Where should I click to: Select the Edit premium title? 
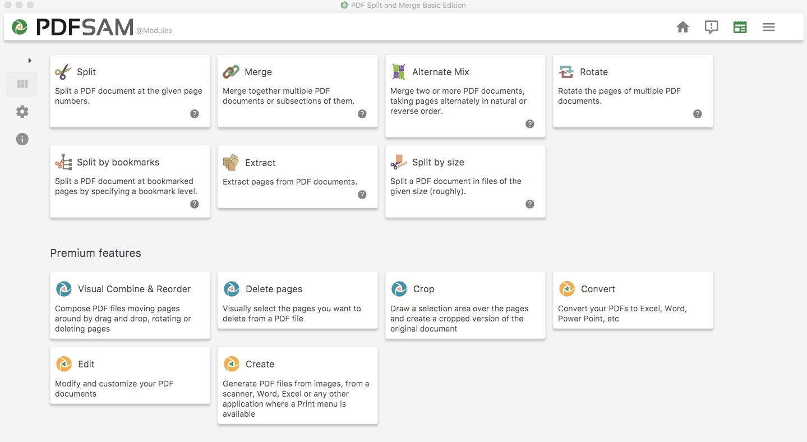(86, 364)
